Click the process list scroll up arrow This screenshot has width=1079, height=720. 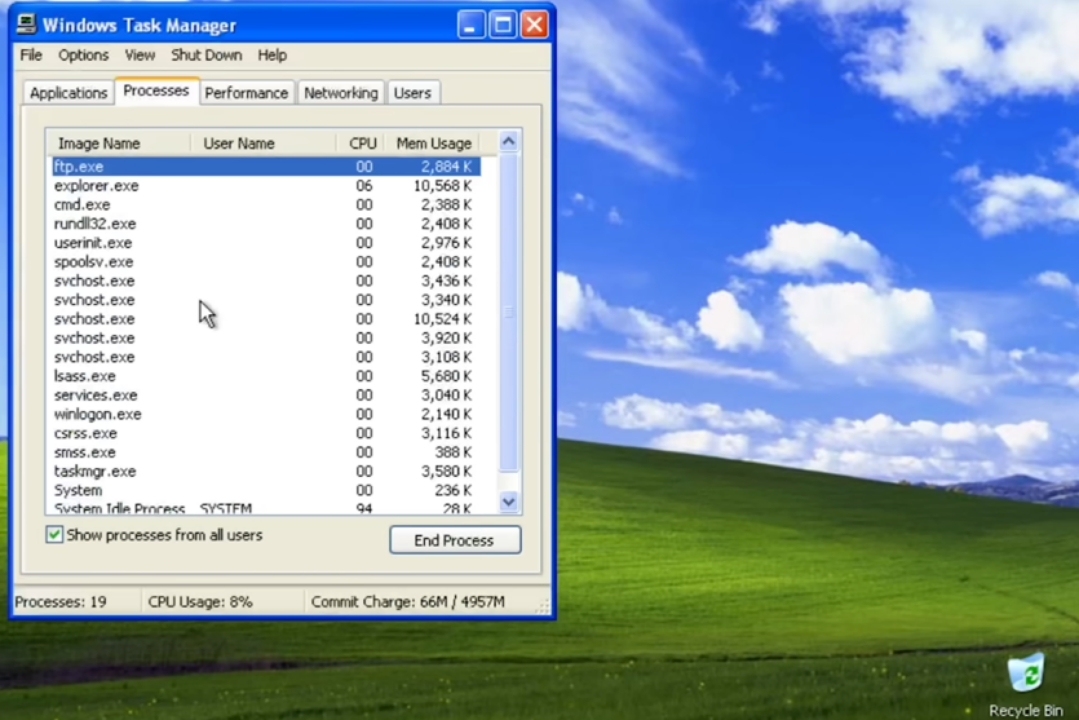coord(508,141)
